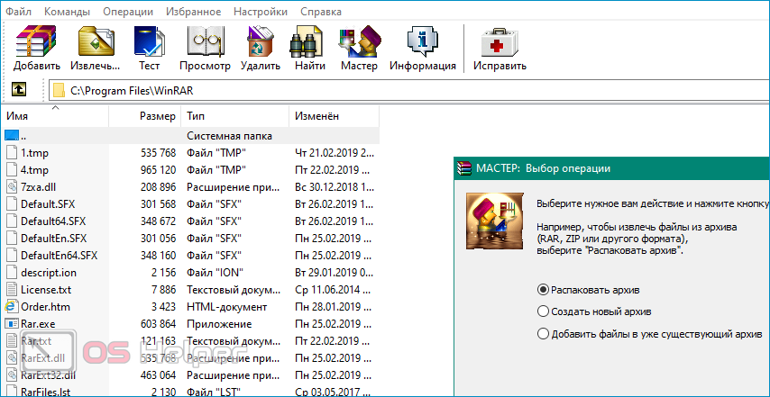Select the Распаковать архив radio option

[543, 289]
